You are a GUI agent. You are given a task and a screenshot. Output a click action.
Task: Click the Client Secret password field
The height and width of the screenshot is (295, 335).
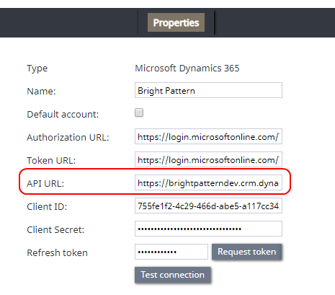click(x=208, y=229)
